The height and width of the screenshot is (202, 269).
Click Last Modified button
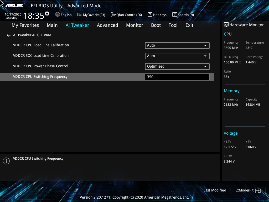pyautogui.click(x=215, y=190)
